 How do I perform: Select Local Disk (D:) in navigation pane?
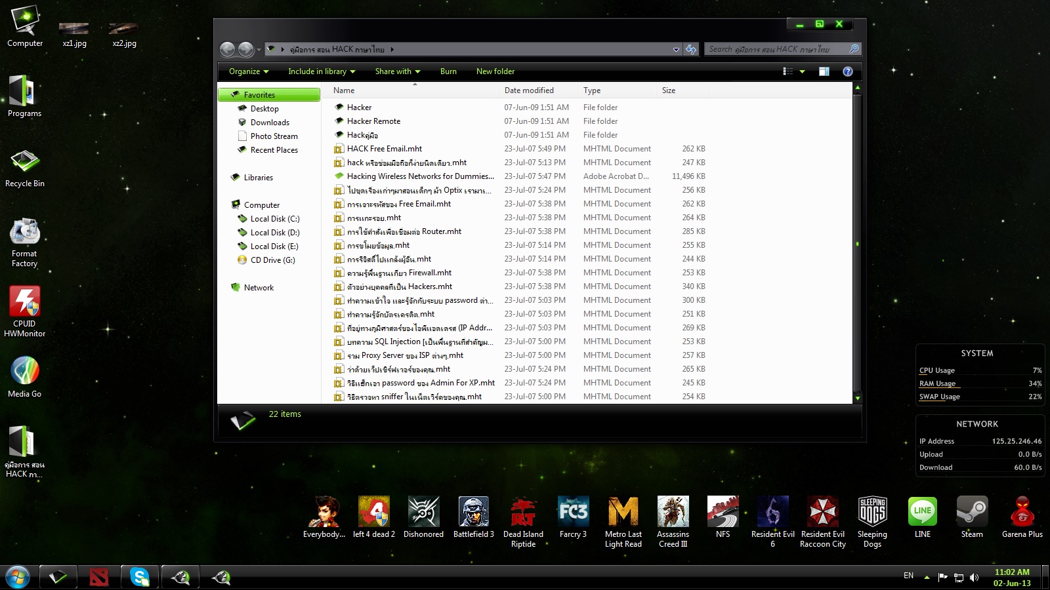[x=274, y=233]
